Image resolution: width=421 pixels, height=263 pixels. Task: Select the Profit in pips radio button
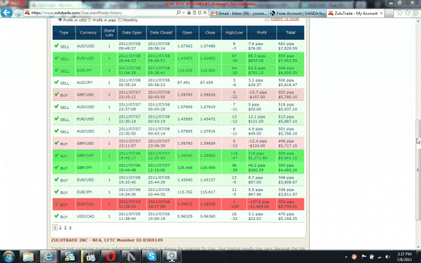click(x=90, y=20)
